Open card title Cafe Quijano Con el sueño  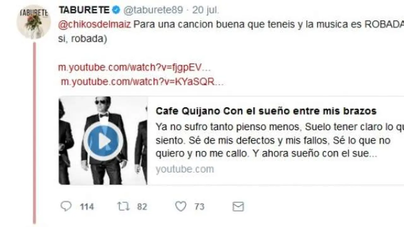(x=266, y=111)
